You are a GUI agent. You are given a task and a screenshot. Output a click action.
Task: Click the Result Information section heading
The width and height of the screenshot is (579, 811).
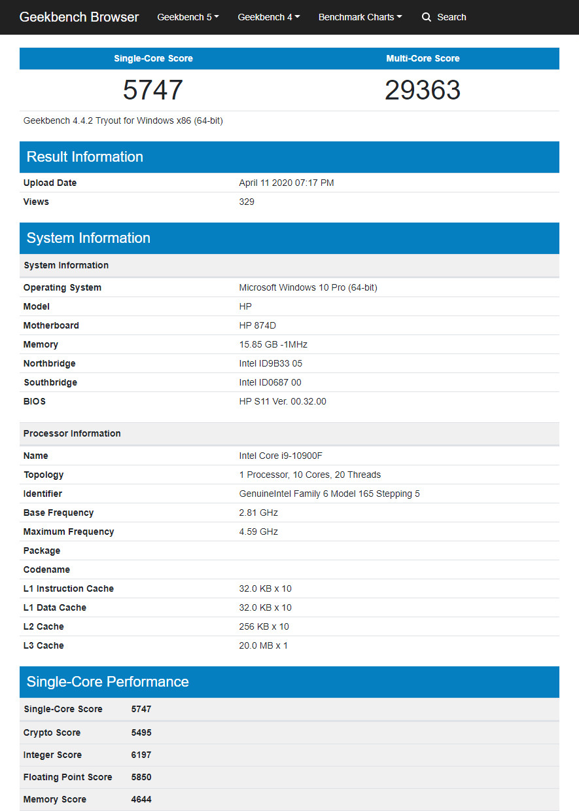[84, 156]
